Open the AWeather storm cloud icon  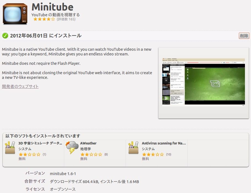[72, 148]
